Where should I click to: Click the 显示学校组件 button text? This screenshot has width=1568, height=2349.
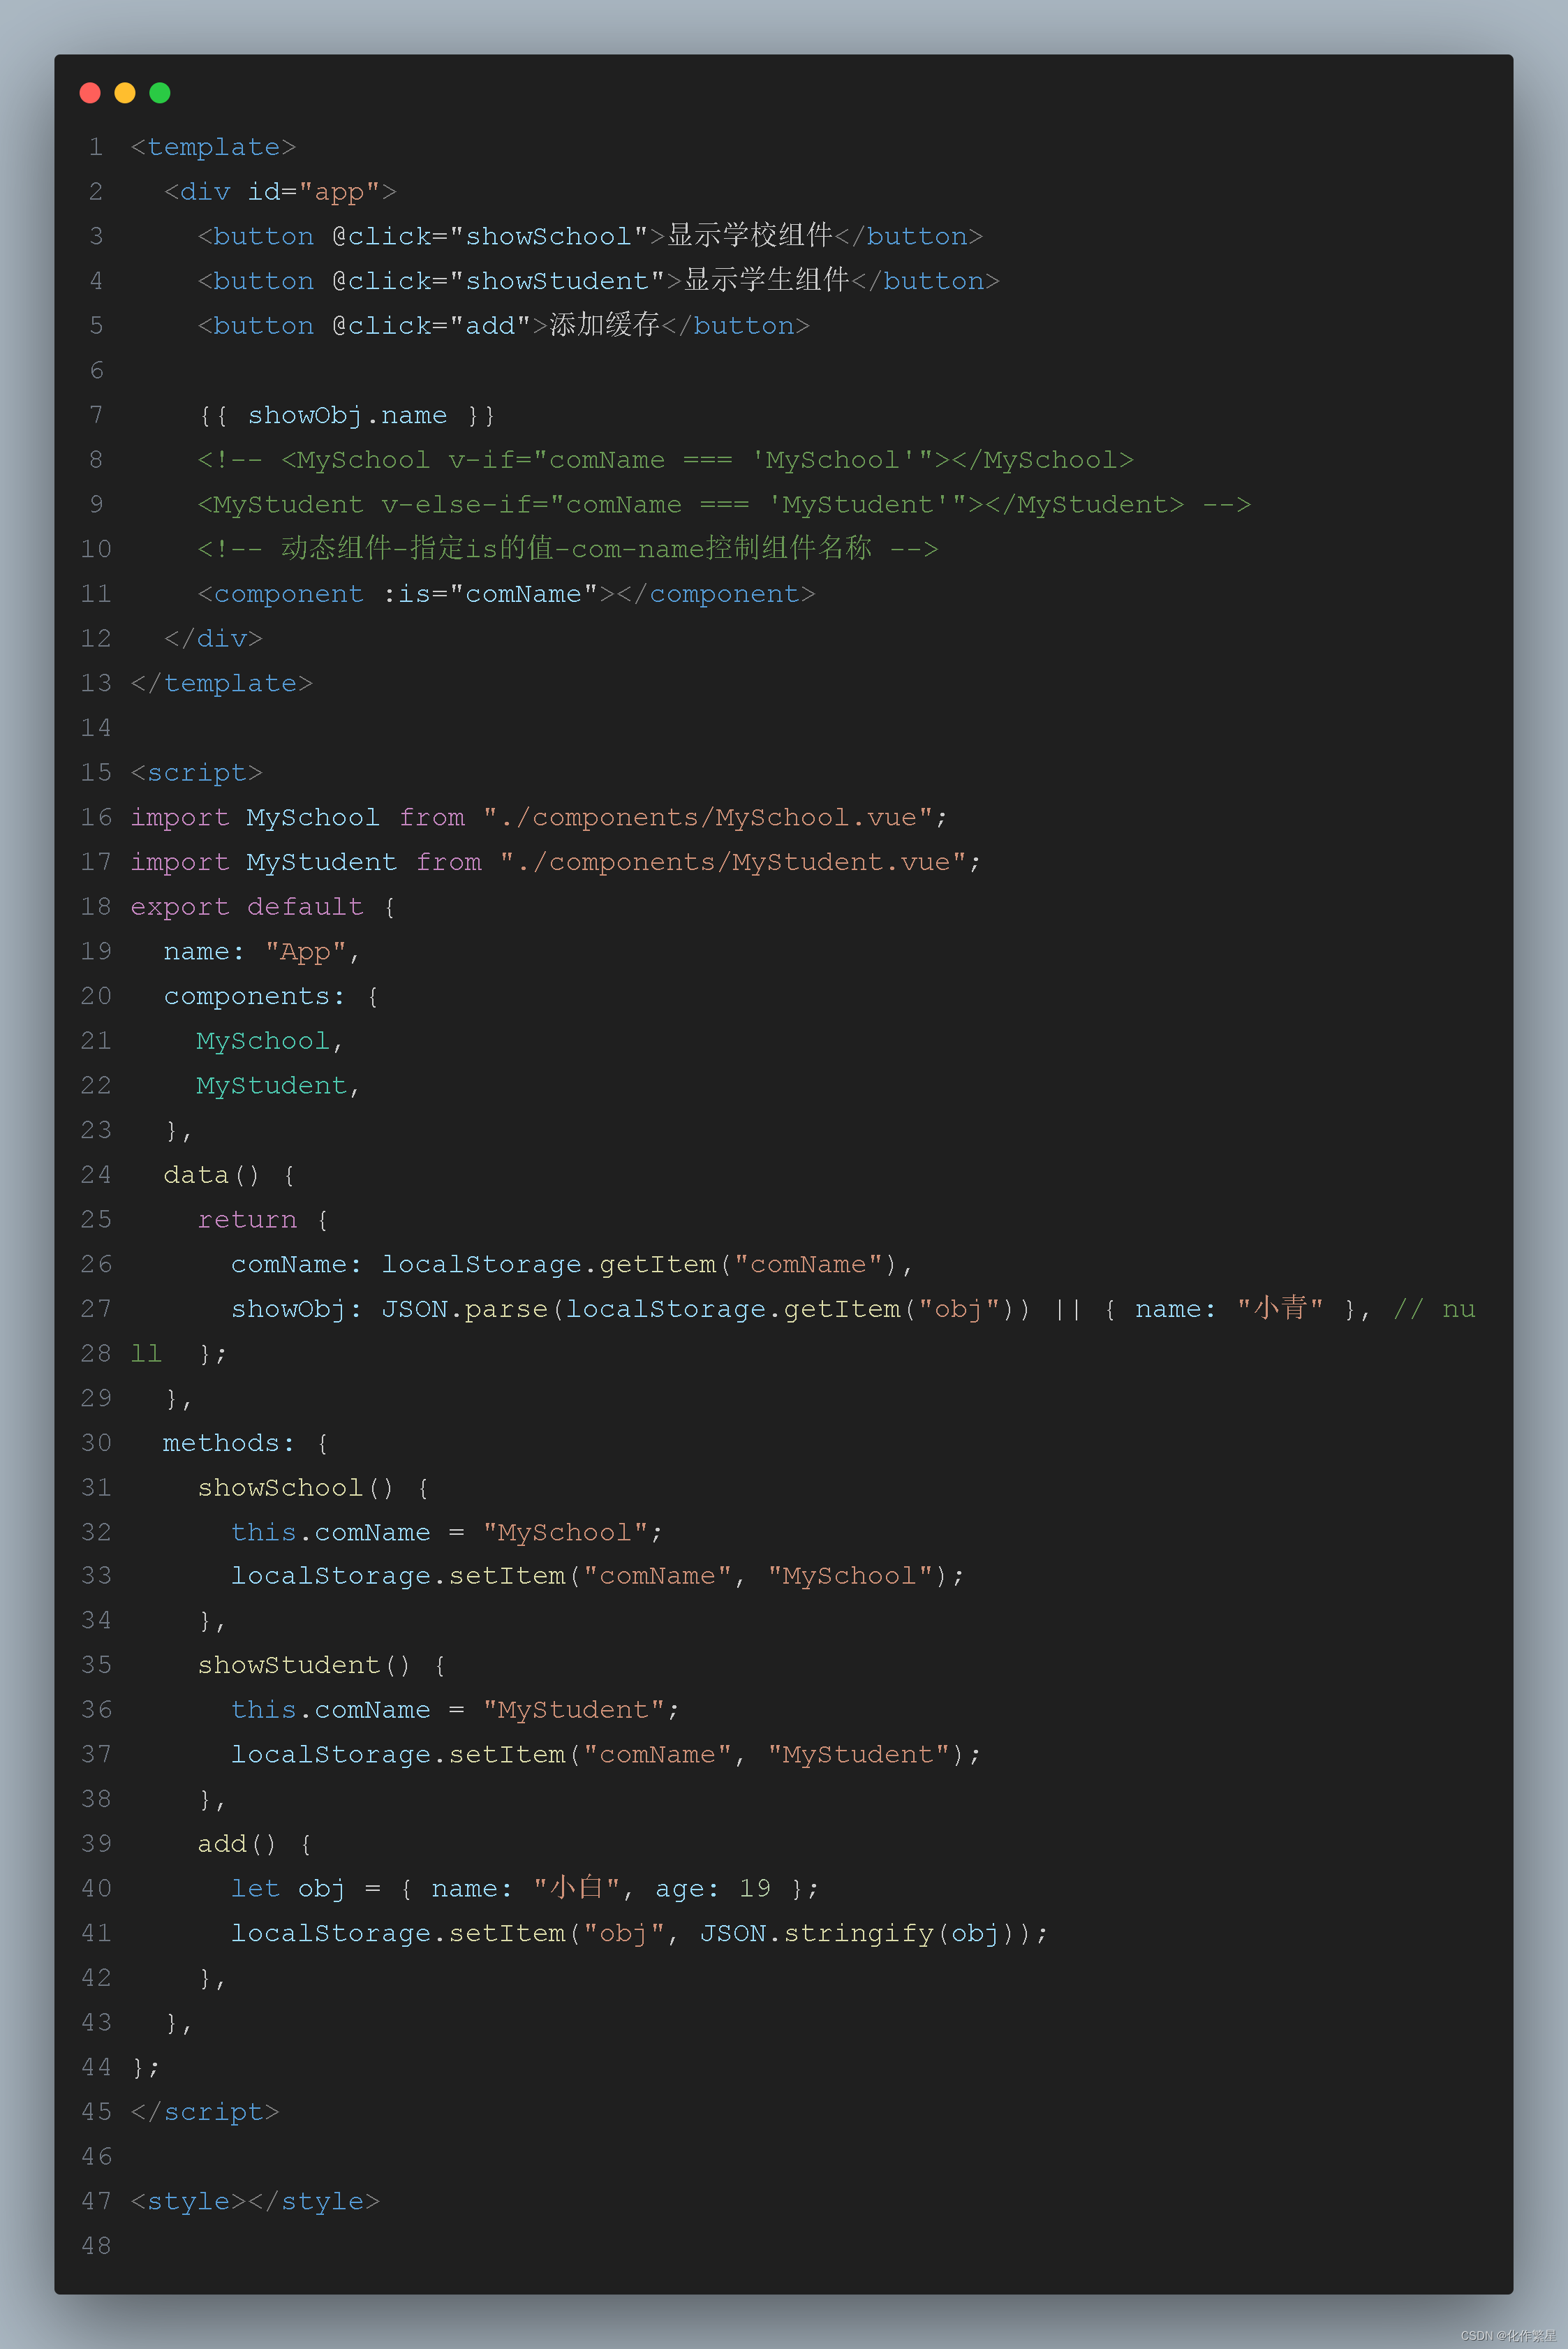coord(749,236)
